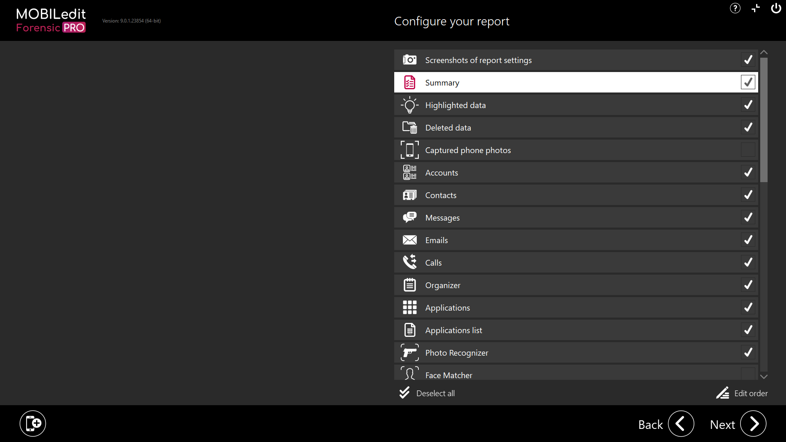786x442 pixels.
Task: Click the Highlighted data lightbulb icon
Action: (409, 105)
